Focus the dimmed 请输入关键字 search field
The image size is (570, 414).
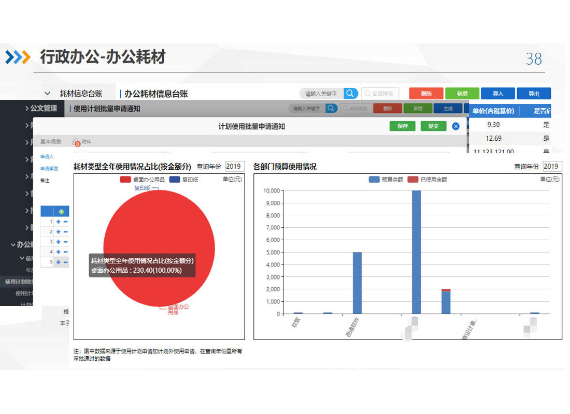pyautogui.click(x=306, y=108)
